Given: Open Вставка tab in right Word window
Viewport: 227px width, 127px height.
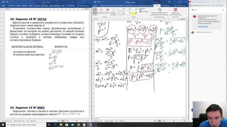Looking at the screenshot, I should [109, 6].
